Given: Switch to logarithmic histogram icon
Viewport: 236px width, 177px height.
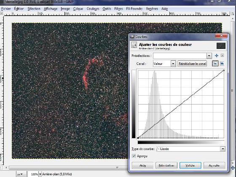Looking at the screenshot, I should [x=222, y=64].
